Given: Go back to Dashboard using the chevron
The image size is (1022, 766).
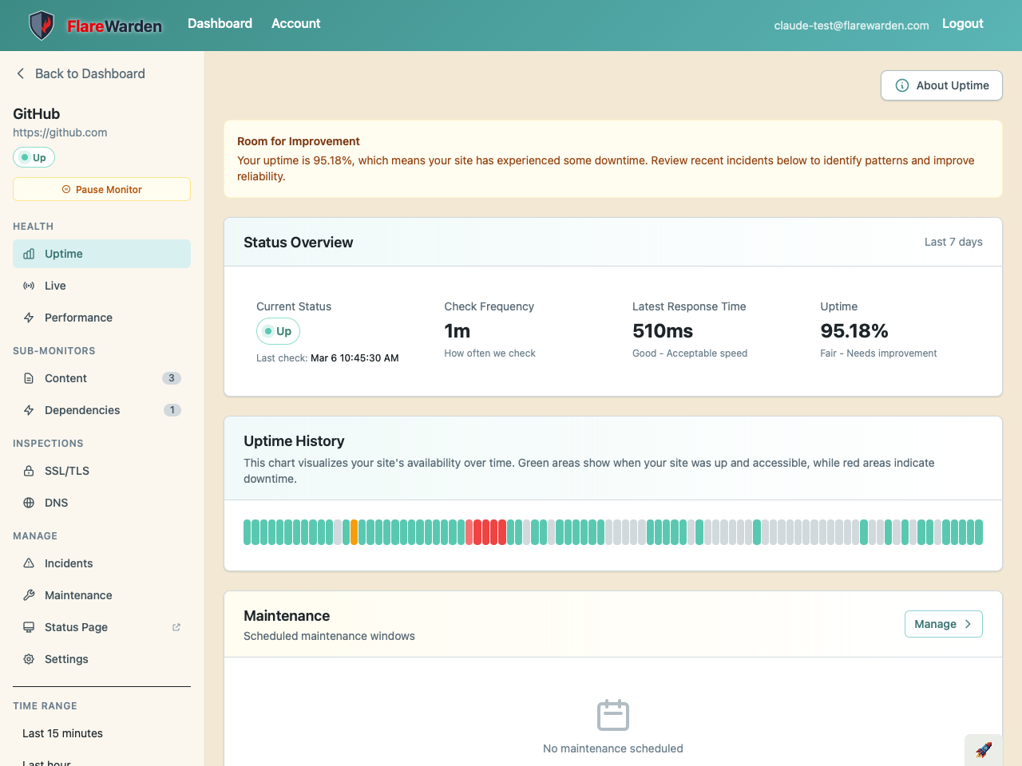Looking at the screenshot, I should pyautogui.click(x=21, y=73).
